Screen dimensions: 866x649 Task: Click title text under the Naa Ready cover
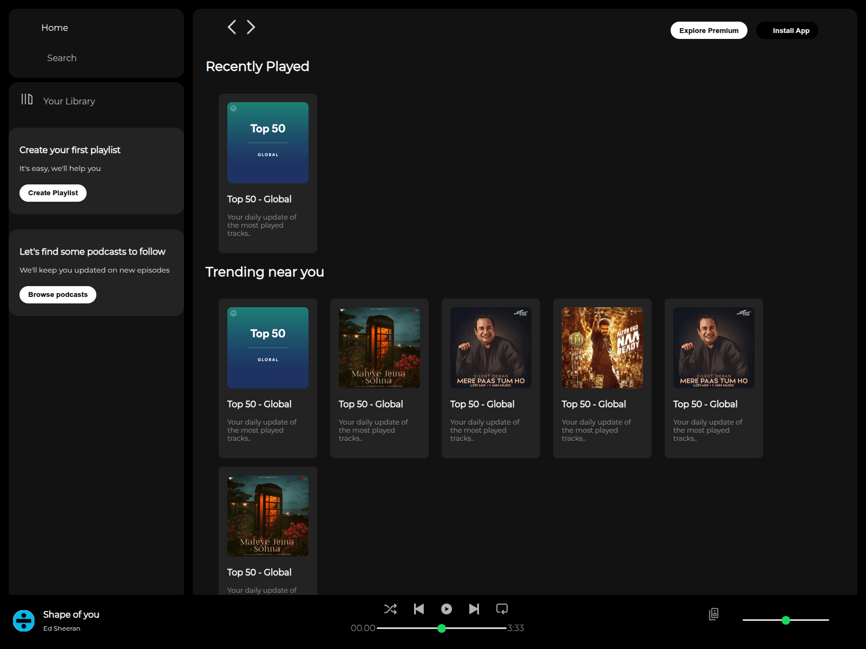coord(594,404)
